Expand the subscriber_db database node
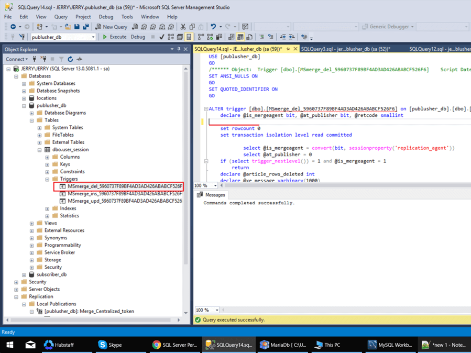Viewport: 471px width, 353px height. (x=24, y=274)
